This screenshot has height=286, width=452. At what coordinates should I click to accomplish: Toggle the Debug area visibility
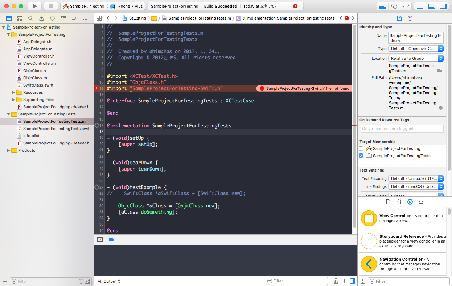coord(432,6)
